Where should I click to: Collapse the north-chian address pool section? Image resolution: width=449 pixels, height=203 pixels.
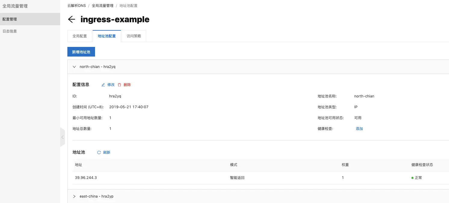point(74,67)
